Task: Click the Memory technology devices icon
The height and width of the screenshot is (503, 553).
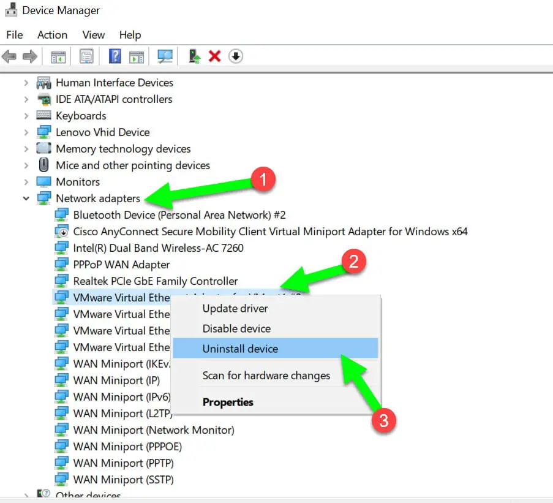Action: pos(43,148)
